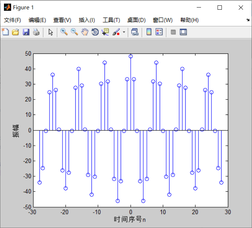This screenshot has height=228, width=252.
Task: Click the Show Plot Tools icon
Action: [183, 32]
